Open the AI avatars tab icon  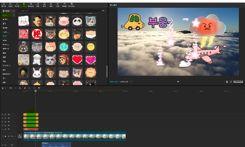pos(71,5)
